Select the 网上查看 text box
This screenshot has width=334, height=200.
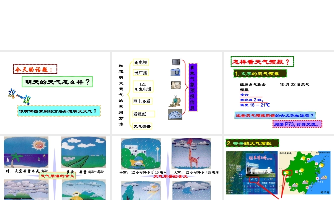pyautogui.click(x=142, y=101)
